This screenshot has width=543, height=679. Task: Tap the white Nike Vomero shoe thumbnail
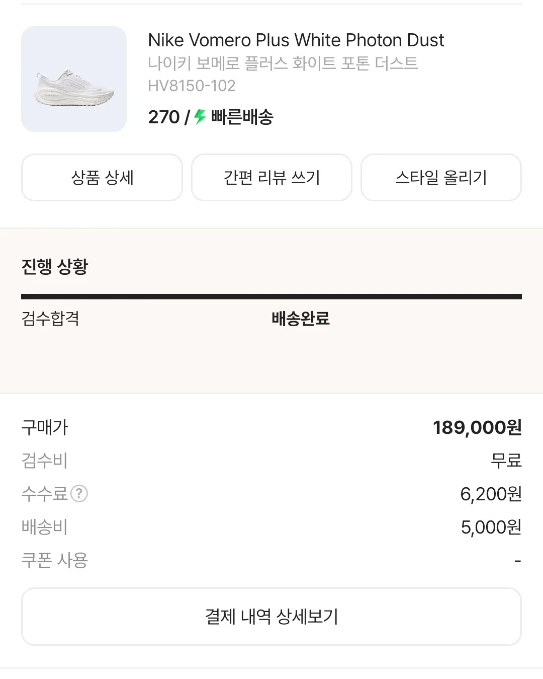tap(74, 79)
